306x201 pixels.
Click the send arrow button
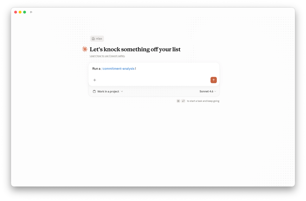214,80
